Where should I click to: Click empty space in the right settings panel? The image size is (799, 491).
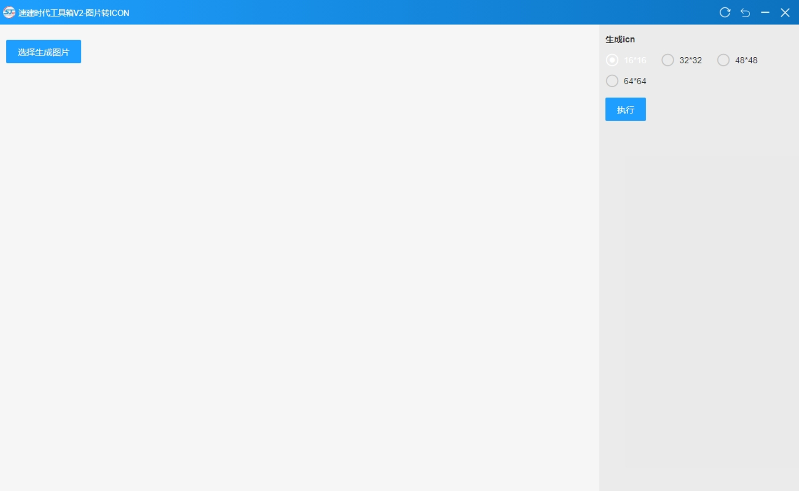[x=699, y=296]
